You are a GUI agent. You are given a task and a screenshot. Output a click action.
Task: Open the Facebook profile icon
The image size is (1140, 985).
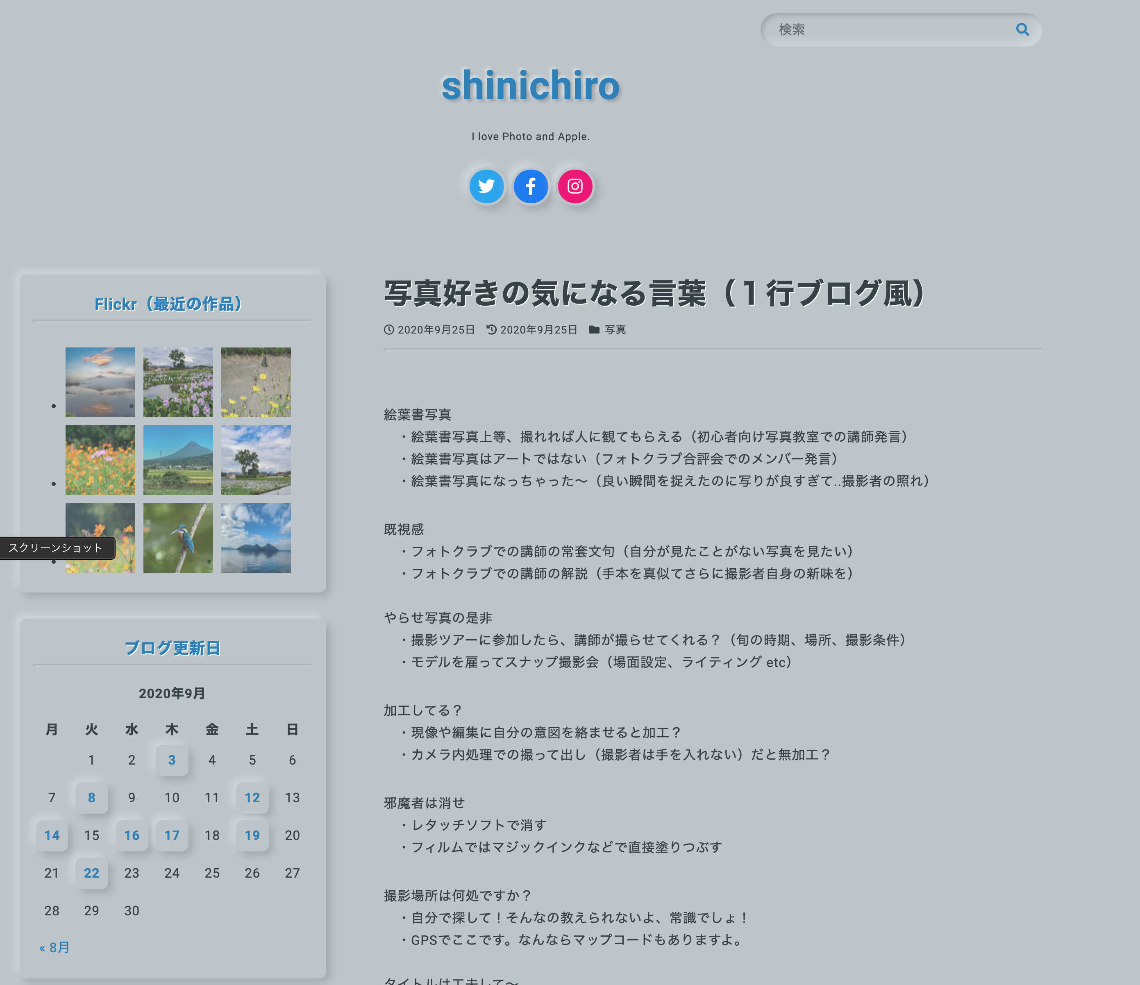530,186
